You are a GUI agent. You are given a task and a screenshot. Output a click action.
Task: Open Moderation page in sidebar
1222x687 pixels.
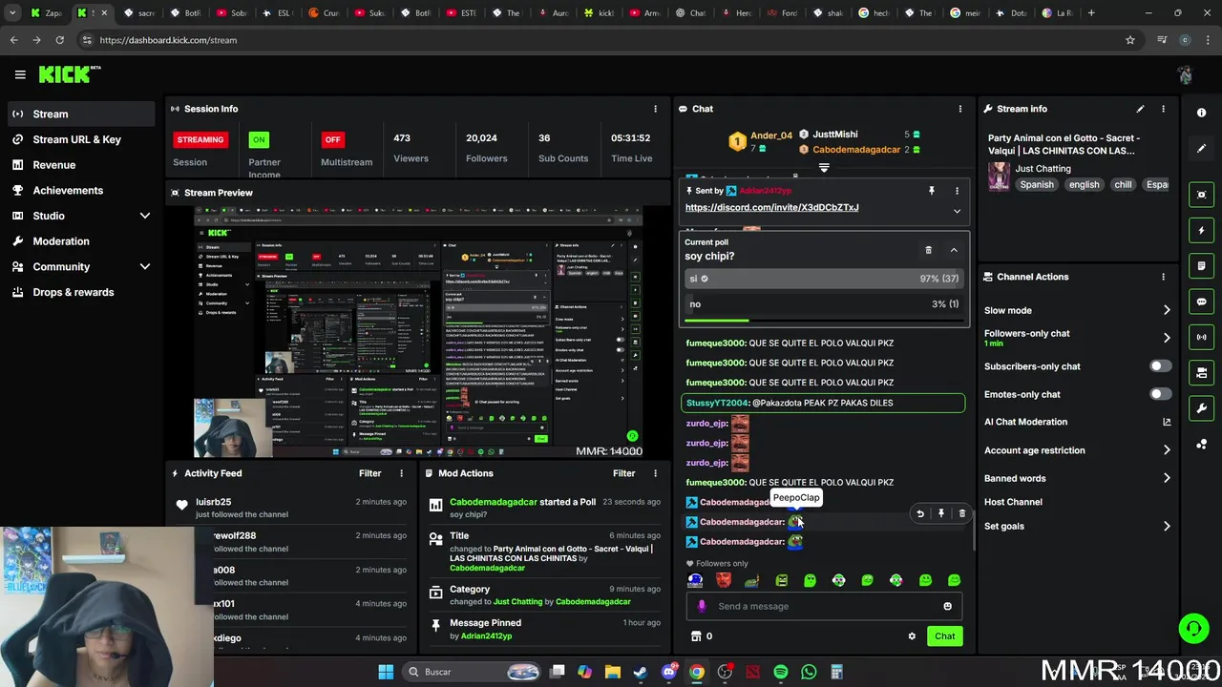(80, 241)
